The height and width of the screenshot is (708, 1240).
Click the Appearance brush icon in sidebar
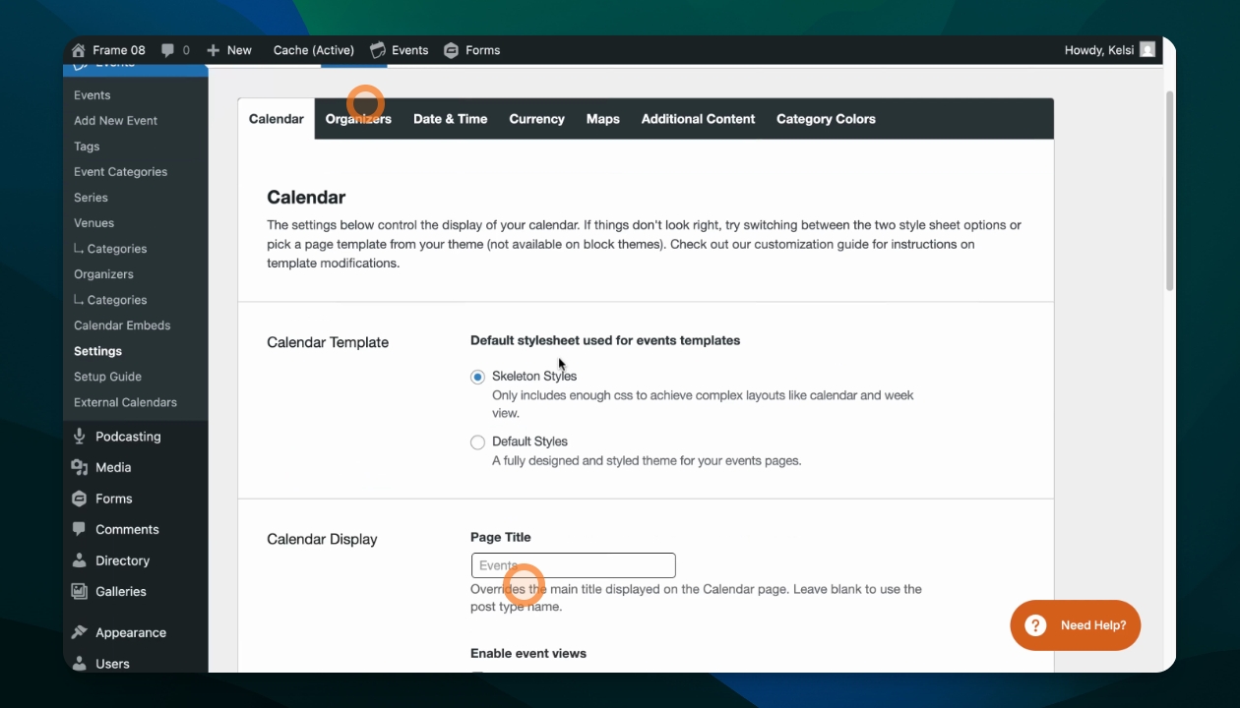tap(80, 632)
